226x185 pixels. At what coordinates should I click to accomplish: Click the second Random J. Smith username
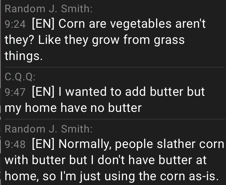click(x=48, y=129)
